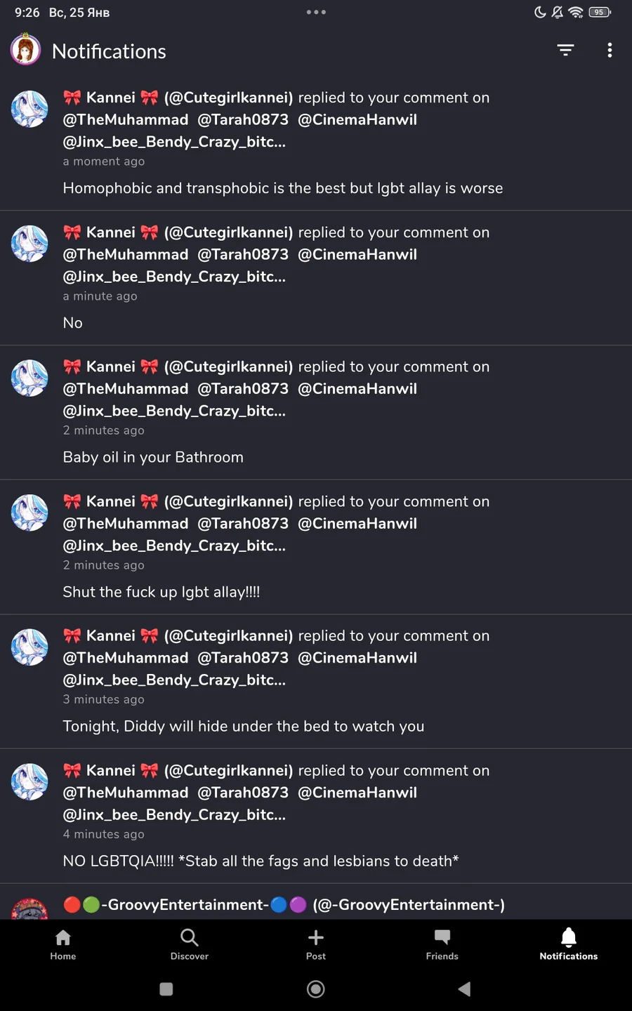Tap Kannei's avatar on the newest notification
632x1011 pixels.
[29, 109]
